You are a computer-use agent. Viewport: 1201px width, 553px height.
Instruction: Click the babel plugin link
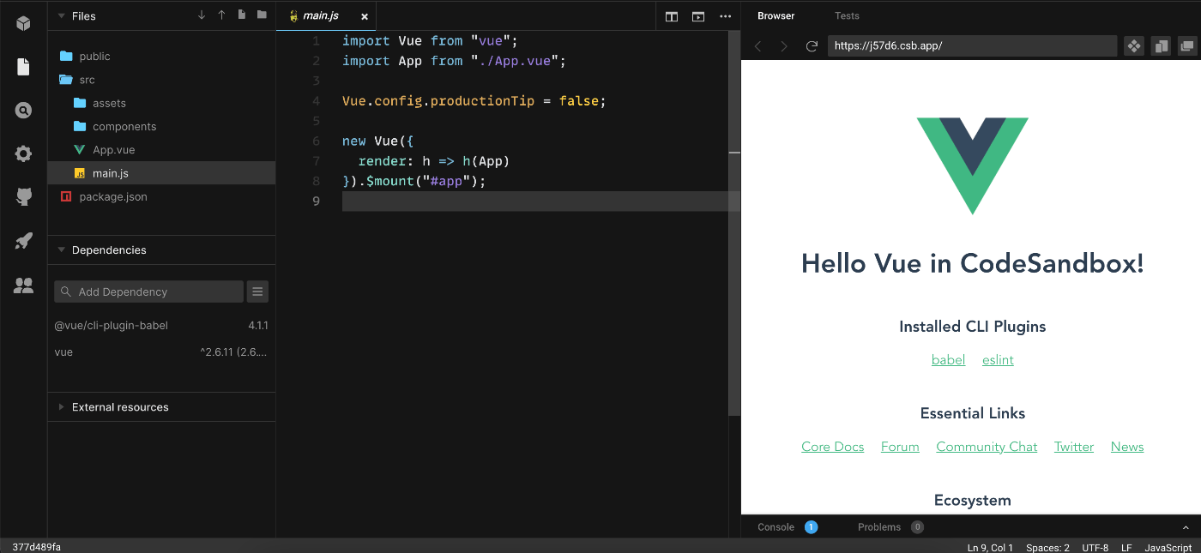[x=948, y=360]
